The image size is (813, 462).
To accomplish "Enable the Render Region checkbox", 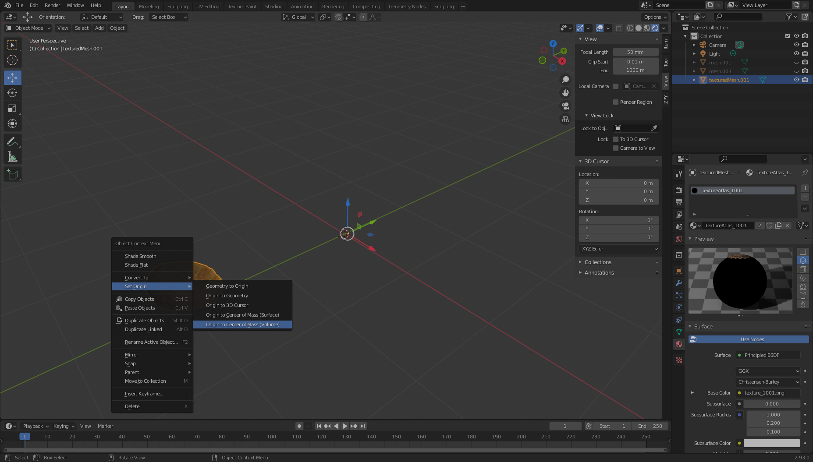I will pyautogui.click(x=616, y=102).
